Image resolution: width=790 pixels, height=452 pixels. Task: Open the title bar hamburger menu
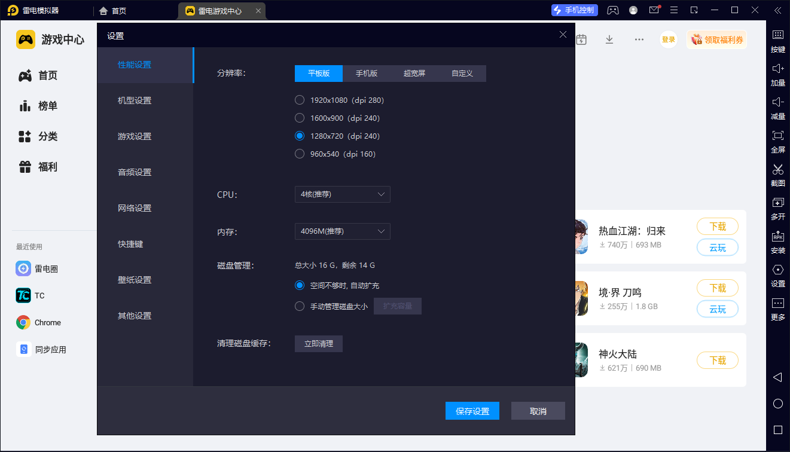(674, 10)
